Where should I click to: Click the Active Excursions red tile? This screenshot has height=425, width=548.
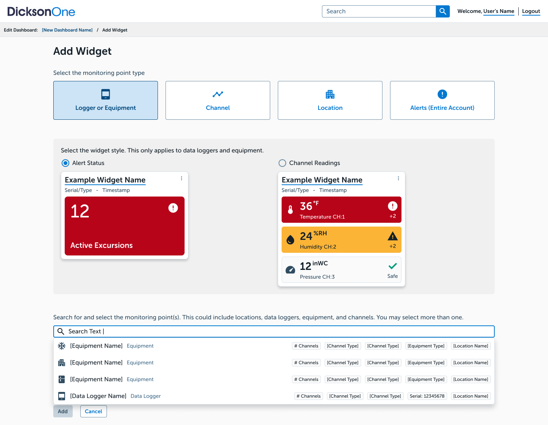pos(124,226)
